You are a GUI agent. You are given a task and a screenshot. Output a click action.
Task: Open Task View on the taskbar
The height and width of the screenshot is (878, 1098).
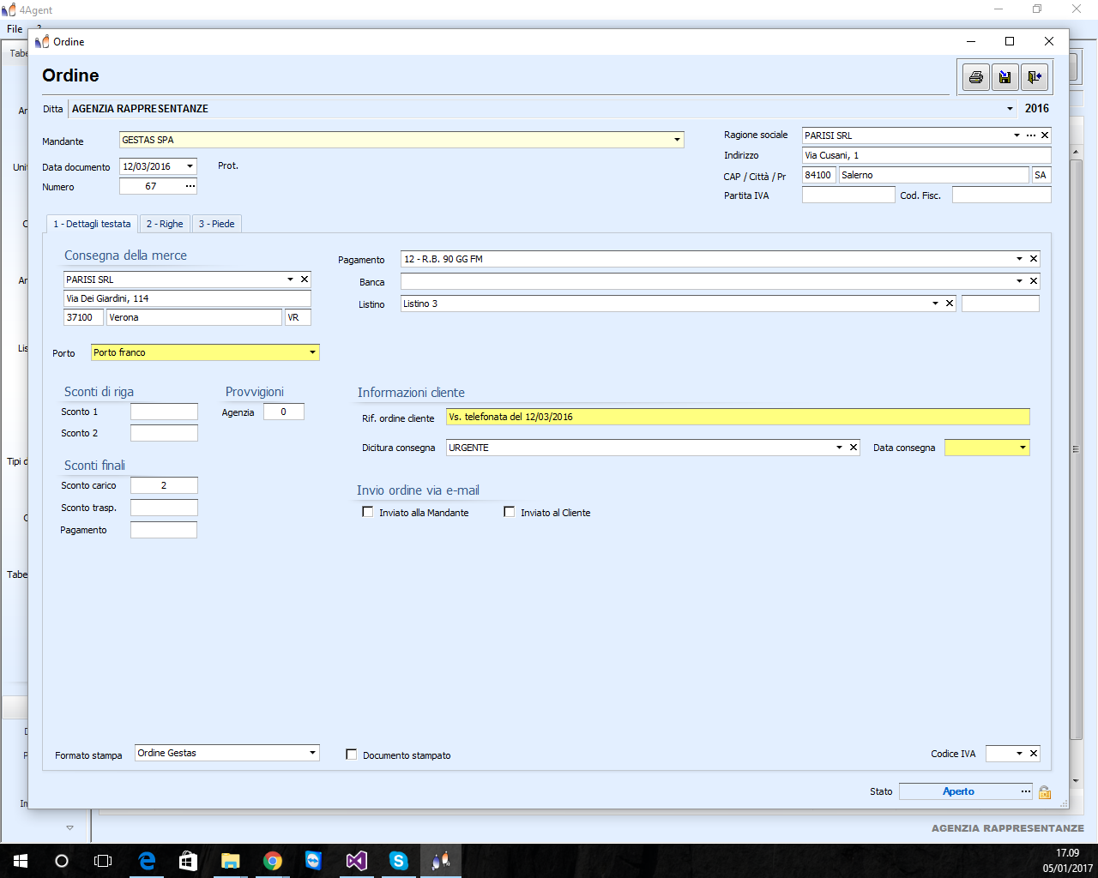103,861
